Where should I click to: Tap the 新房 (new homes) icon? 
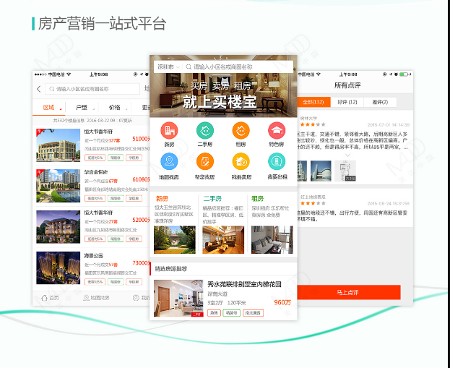click(x=170, y=131)
